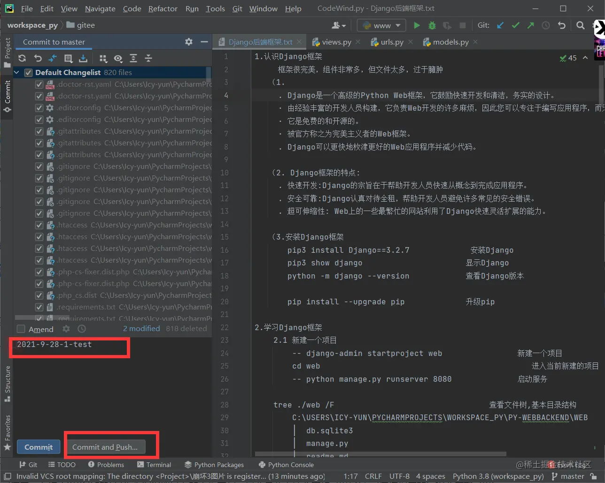Switch to models.py tab

point(450,42)
